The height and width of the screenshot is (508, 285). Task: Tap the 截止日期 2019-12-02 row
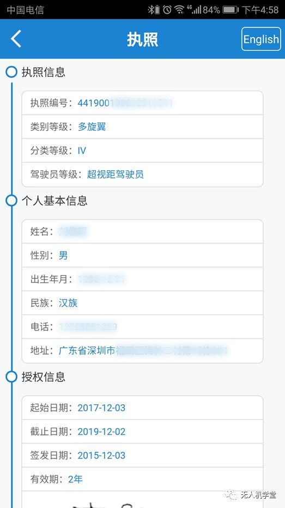[142, 432]
